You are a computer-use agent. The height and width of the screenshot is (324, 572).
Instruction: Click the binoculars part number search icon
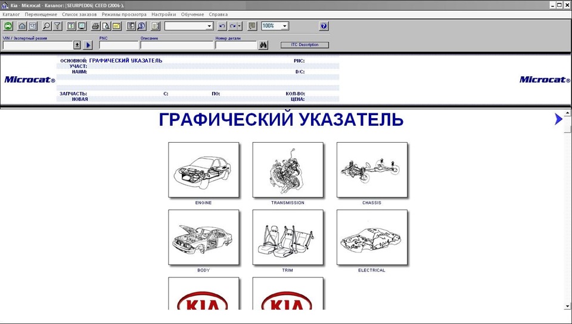point(263,45)
